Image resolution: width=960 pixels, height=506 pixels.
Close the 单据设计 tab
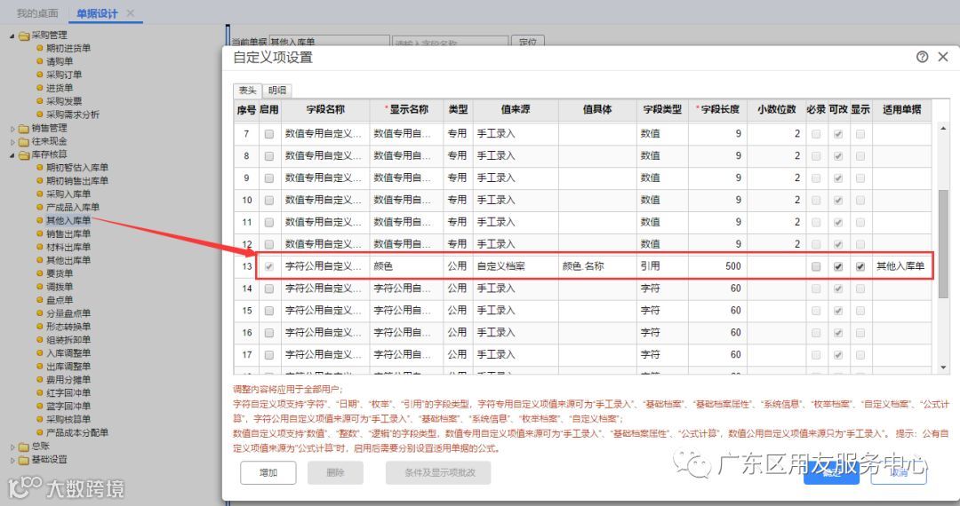point(131,12)
